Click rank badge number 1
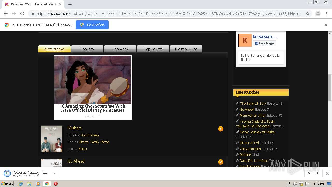The height and width of the screenshot is (187, 332). pos(220,129)
